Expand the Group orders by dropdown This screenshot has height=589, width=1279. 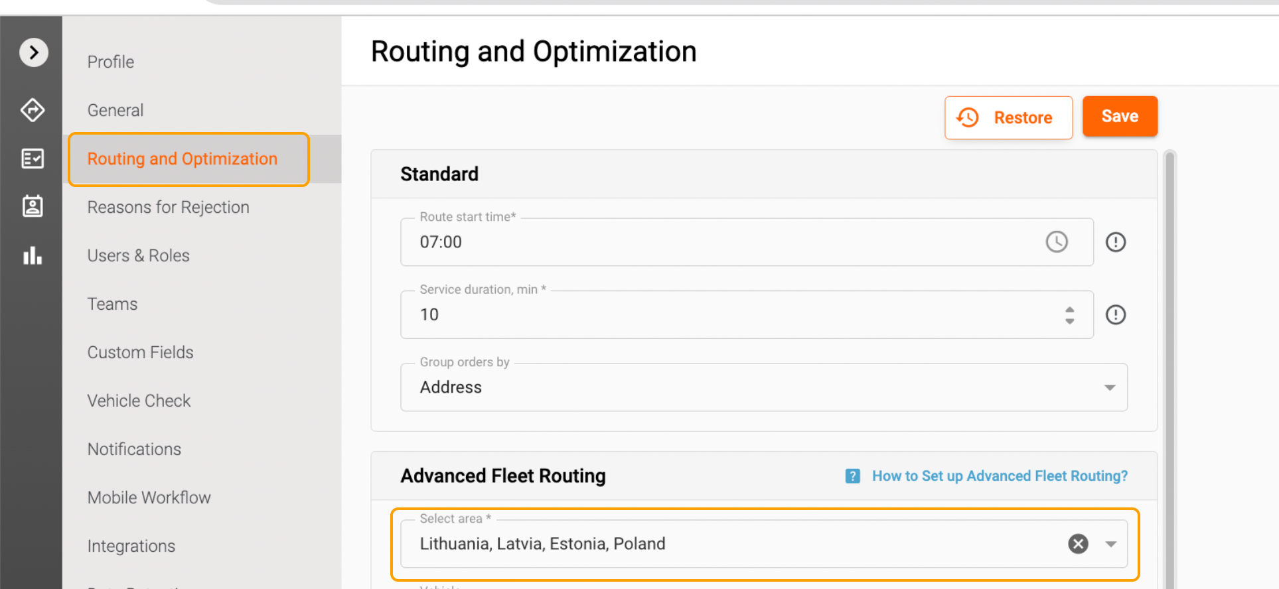[x=1110, y=387]
